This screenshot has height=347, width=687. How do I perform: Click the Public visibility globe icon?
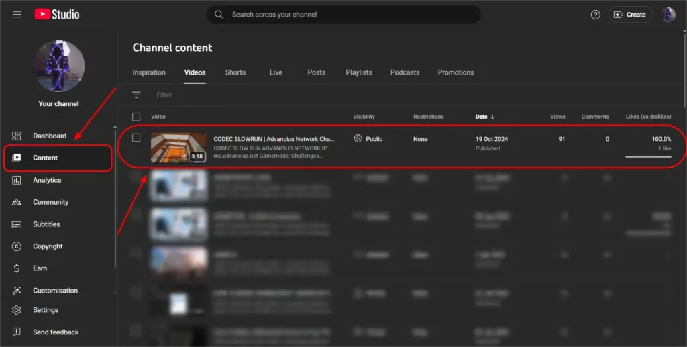pos(358,138)
